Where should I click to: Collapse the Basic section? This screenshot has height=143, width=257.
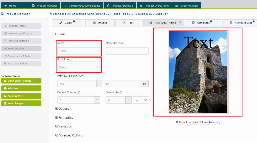click(x=57, y=34)
